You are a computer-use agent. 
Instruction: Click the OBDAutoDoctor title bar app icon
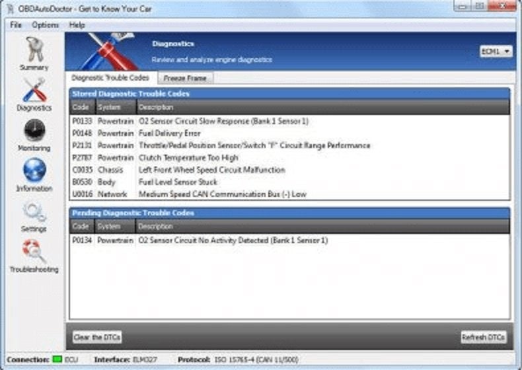pos(10,9)
